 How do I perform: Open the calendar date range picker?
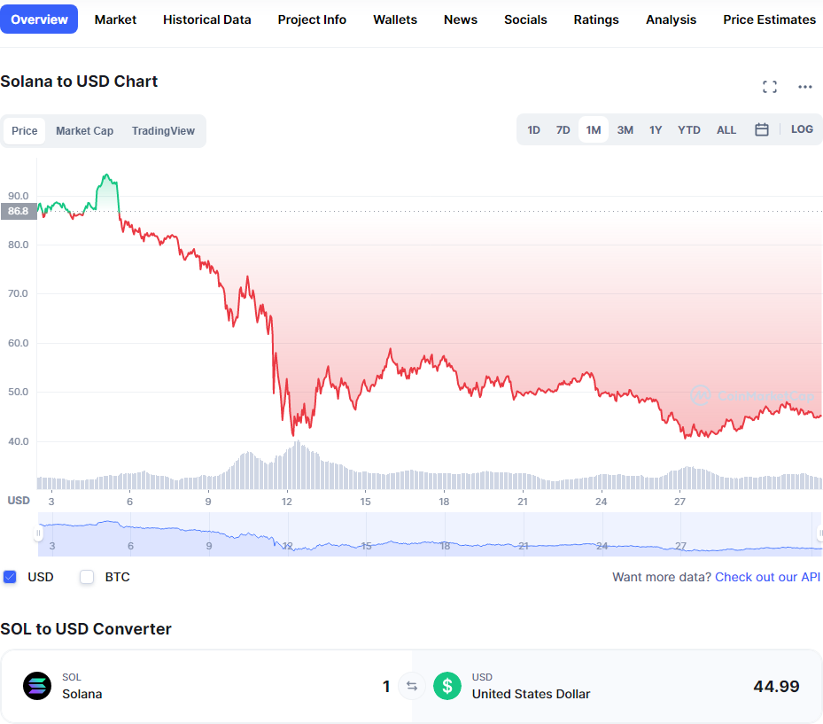click(762, 129)
